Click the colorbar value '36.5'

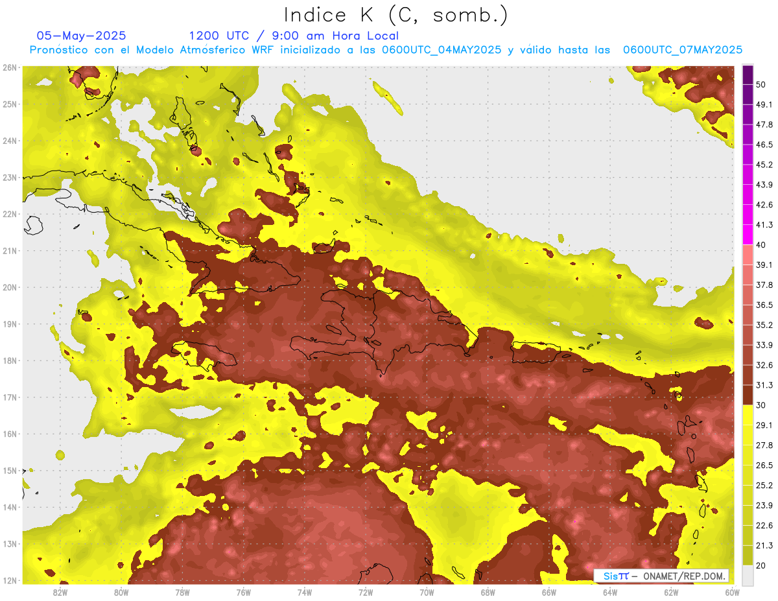pos(764,305)
